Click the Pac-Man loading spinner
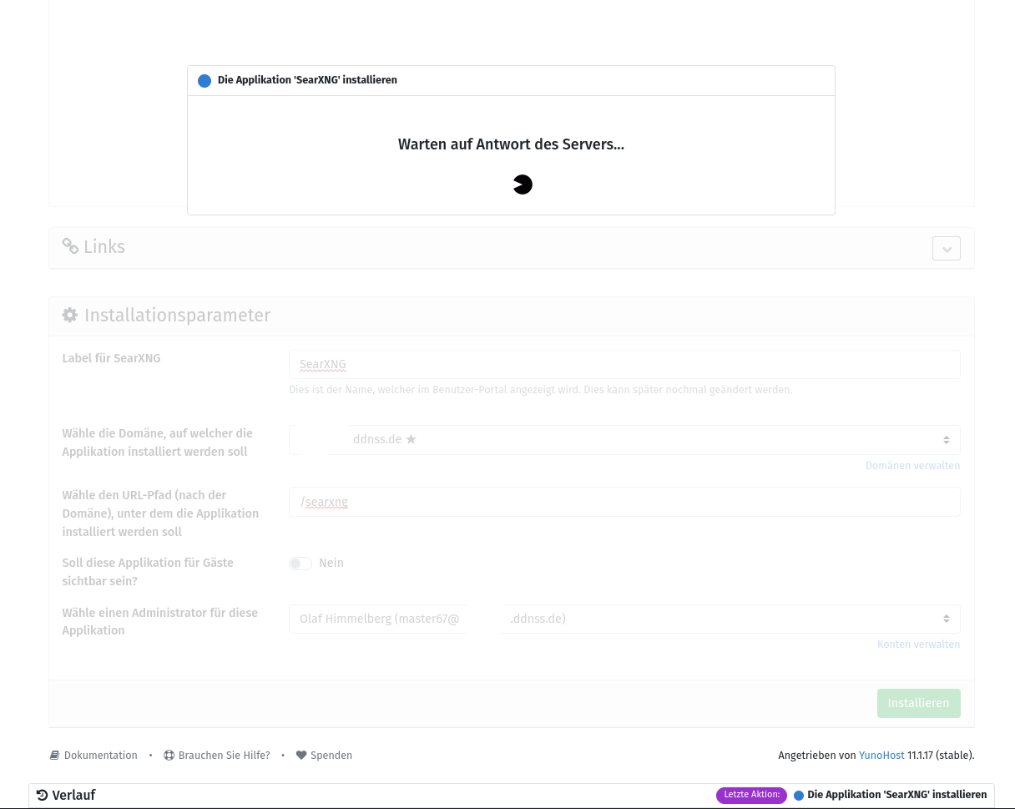The image size is (1015, 809). point(523,185)
